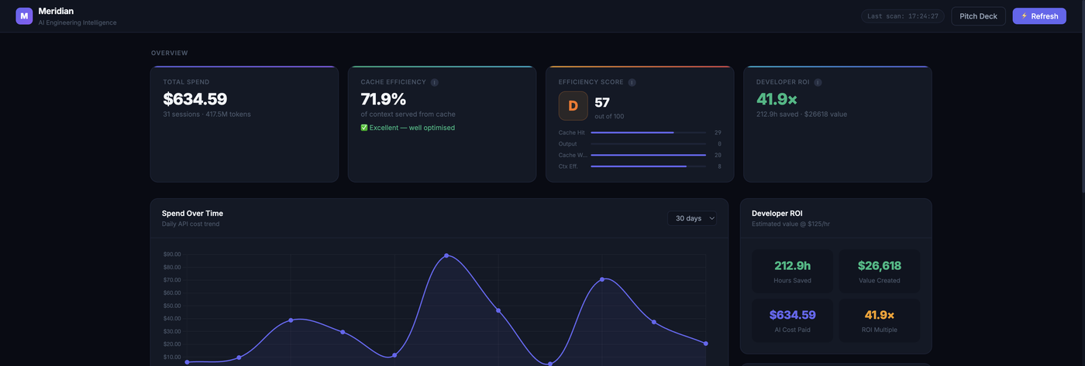Click the highest peak point on spend chart

point(446,255)
